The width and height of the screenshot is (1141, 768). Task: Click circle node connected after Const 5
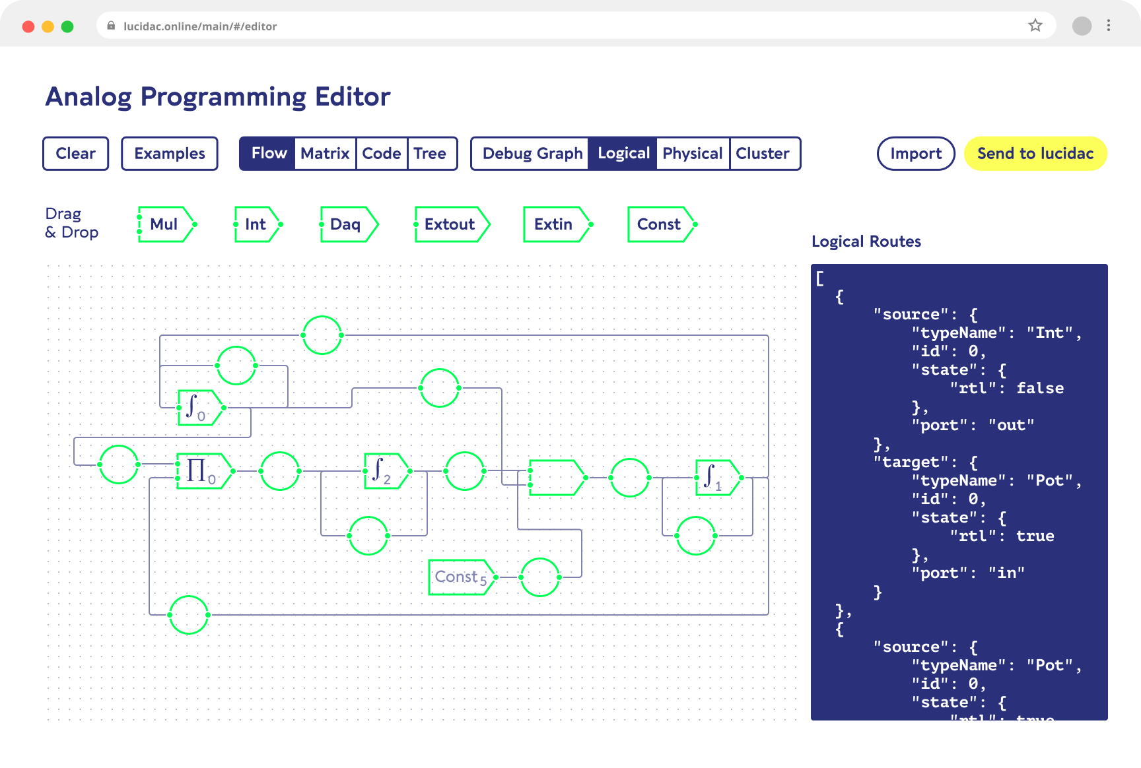540,577
